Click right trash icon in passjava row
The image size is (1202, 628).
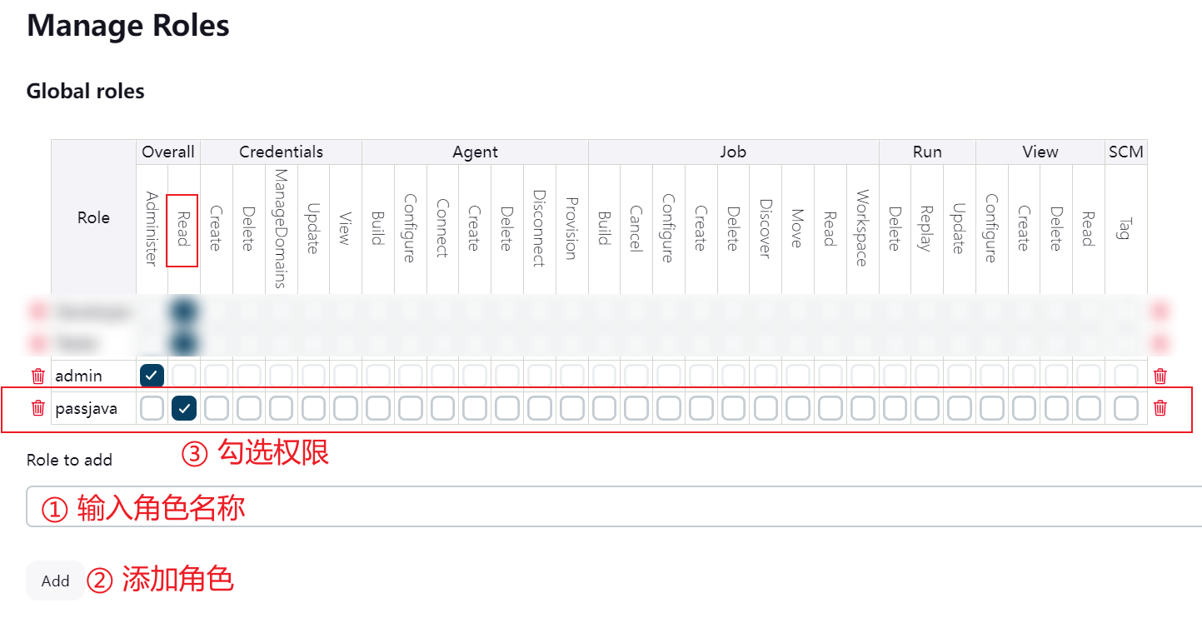pos(1160,408)
